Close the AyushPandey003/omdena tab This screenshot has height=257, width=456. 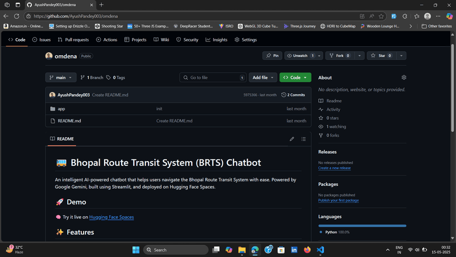[91, 5]
